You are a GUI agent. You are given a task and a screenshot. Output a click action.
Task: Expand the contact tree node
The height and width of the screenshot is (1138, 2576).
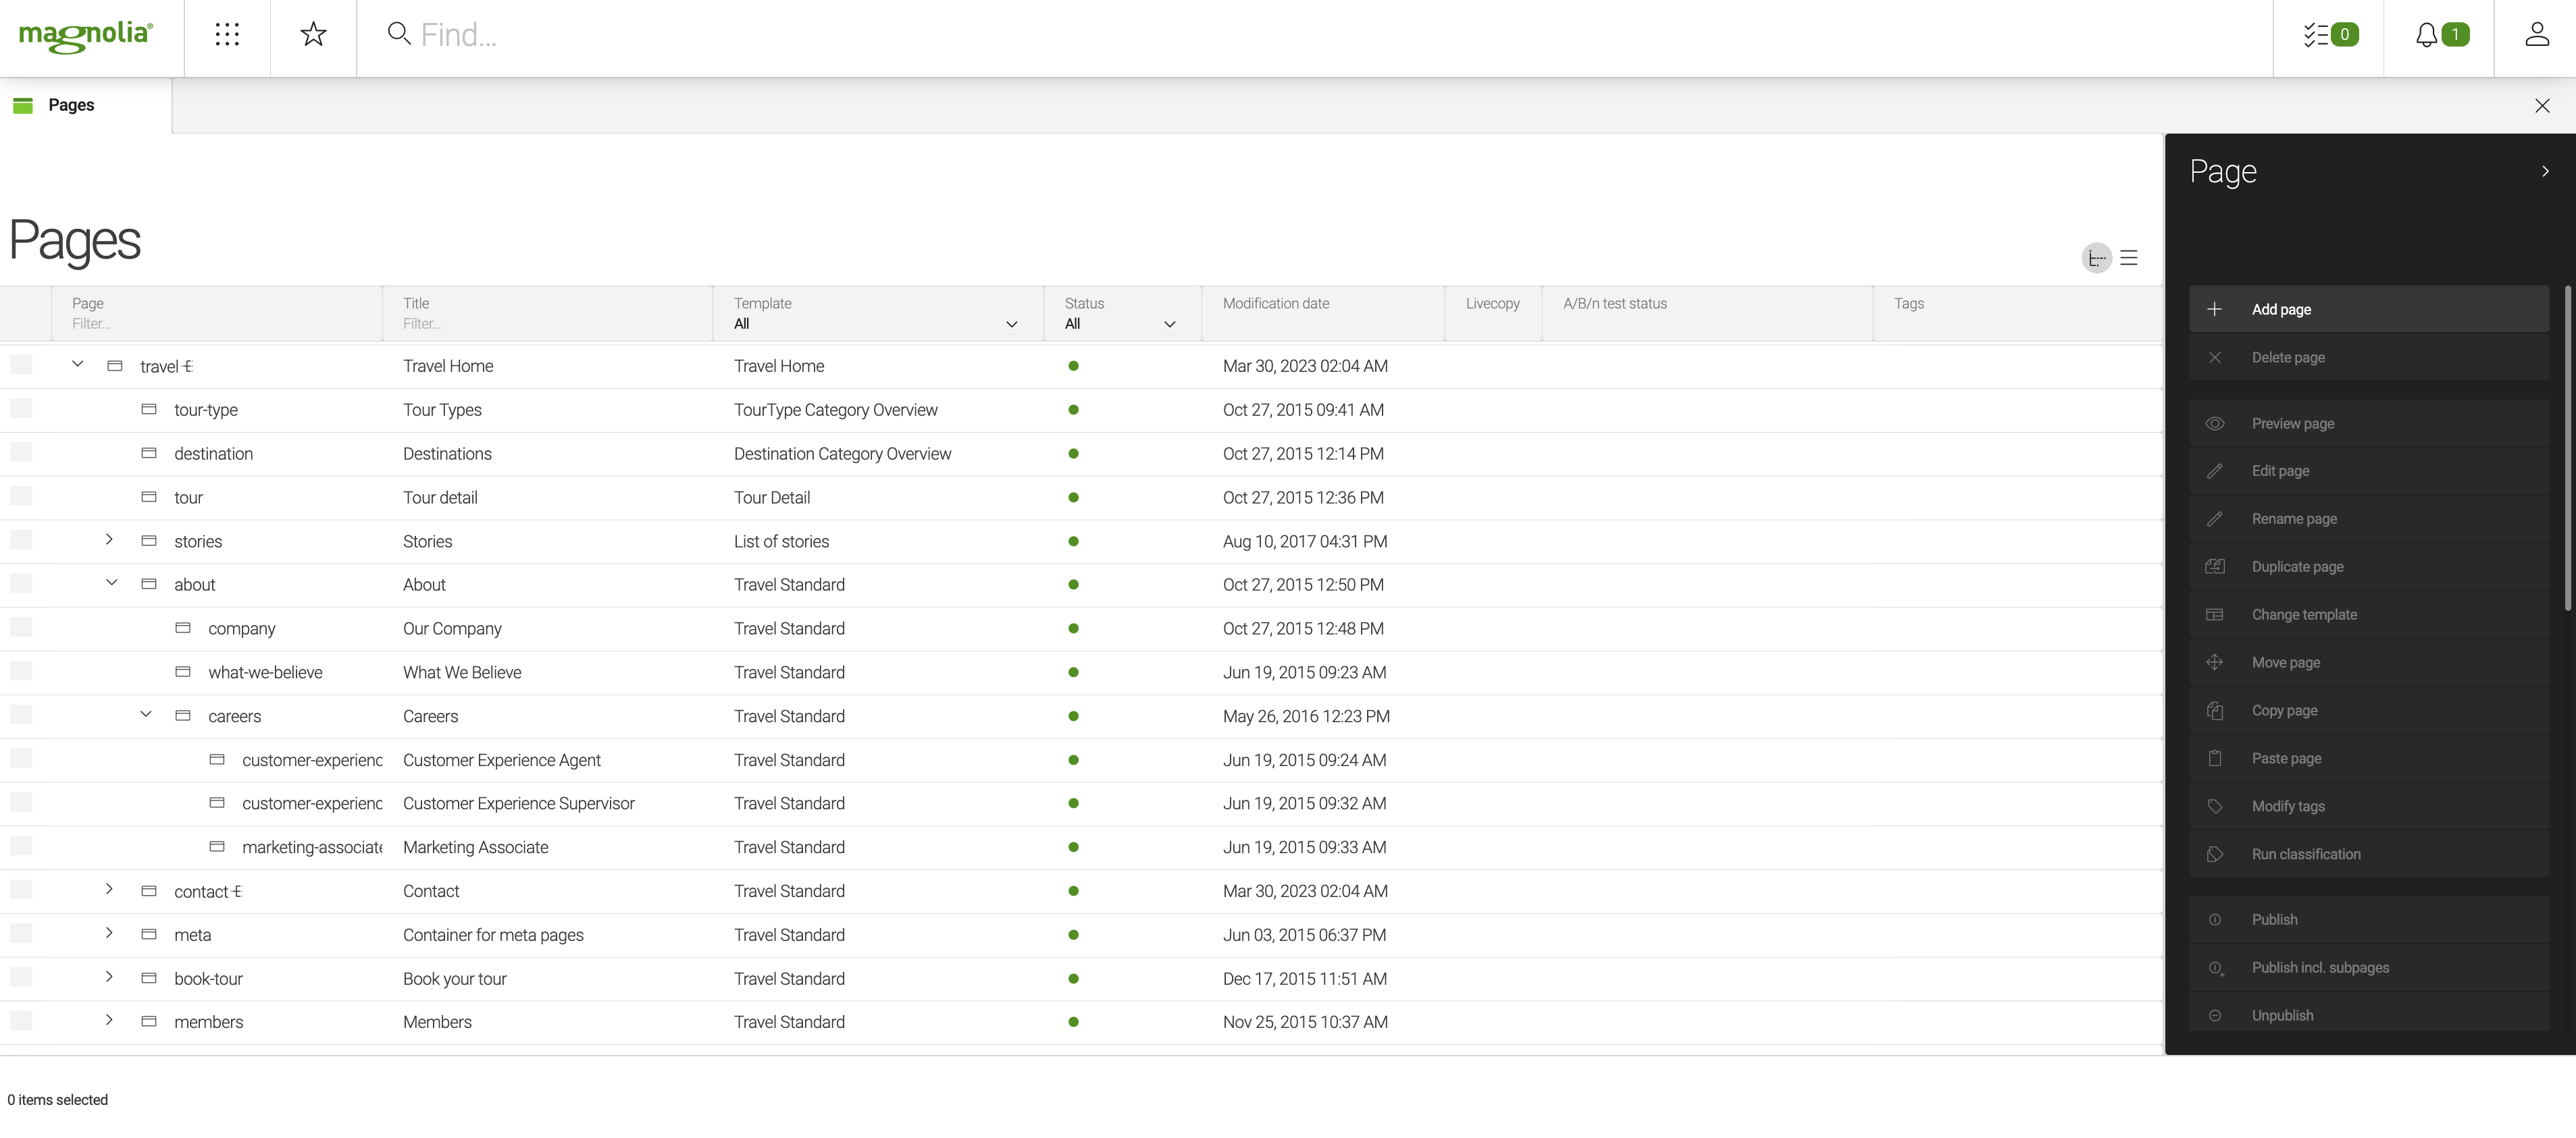pos(110,889)
